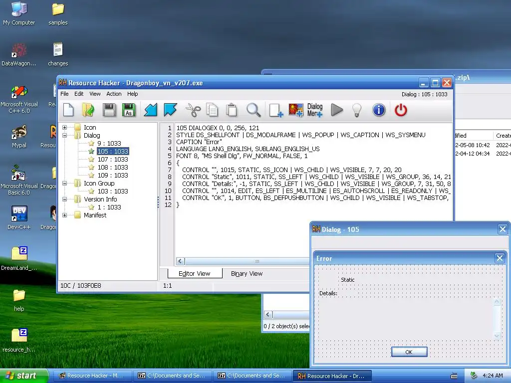The width and height of the screenshot is (511, 383).
Task: Click editor horizontal scrollbar left arrow
Action: (180, 261)
